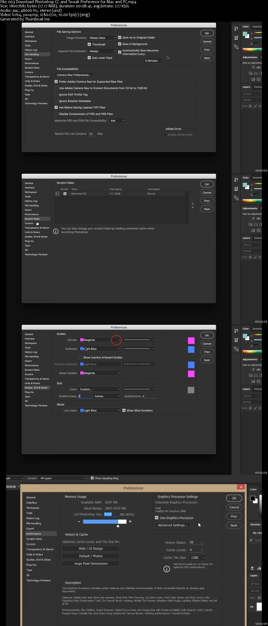Image resolution: width=268 pixels, height=626 pixels.
Task: Click Canvas guide magenta color swatch
Action: coord(191,340)
